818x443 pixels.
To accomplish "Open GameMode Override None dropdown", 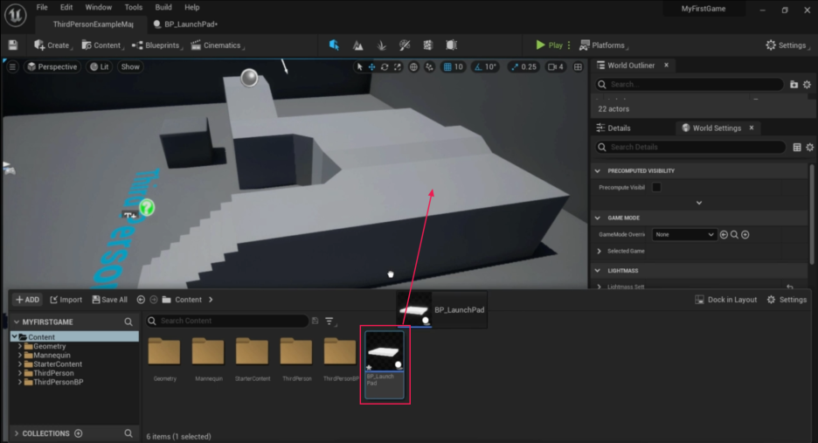I will coord(684,235).
